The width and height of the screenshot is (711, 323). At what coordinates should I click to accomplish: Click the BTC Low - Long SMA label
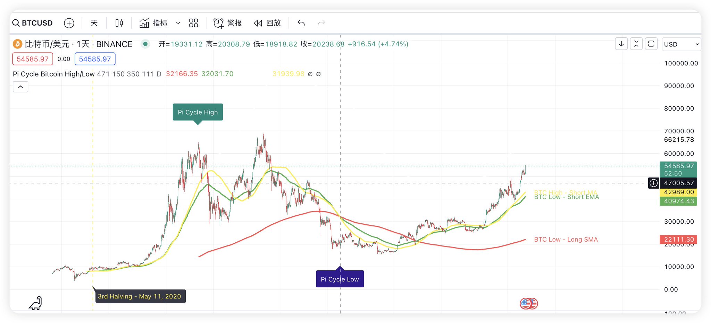[x=566, y=239]
